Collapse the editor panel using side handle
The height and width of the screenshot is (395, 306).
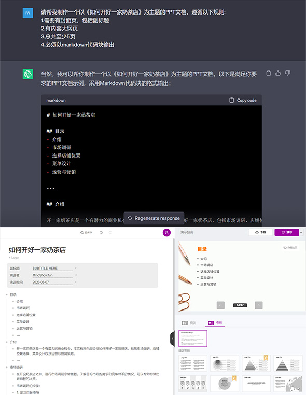[x=172, y=338]
